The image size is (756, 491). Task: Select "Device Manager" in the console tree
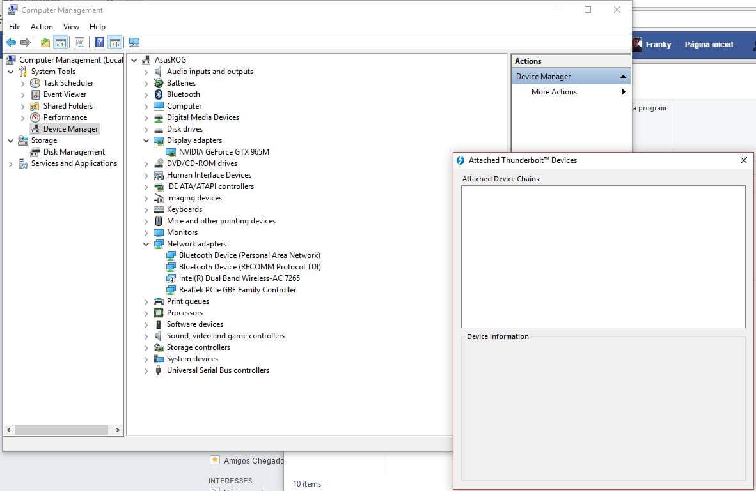70,129
